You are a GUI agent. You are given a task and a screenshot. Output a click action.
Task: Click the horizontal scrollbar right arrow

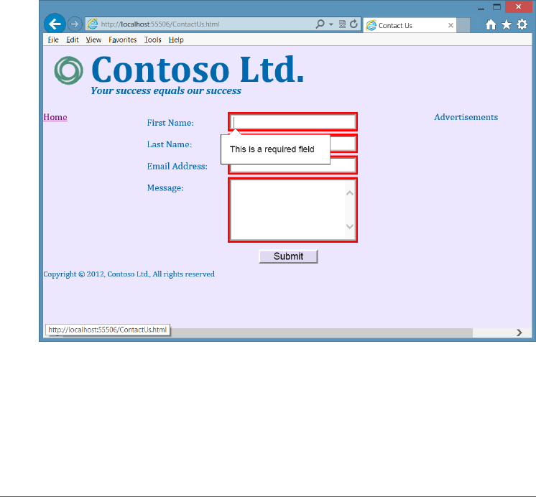[x=519, y=333]
